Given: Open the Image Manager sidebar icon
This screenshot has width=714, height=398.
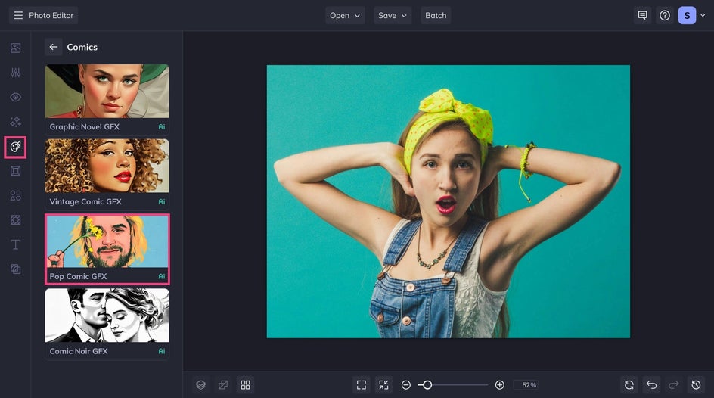Looking at the screenshot, I should tap(15, 48).
